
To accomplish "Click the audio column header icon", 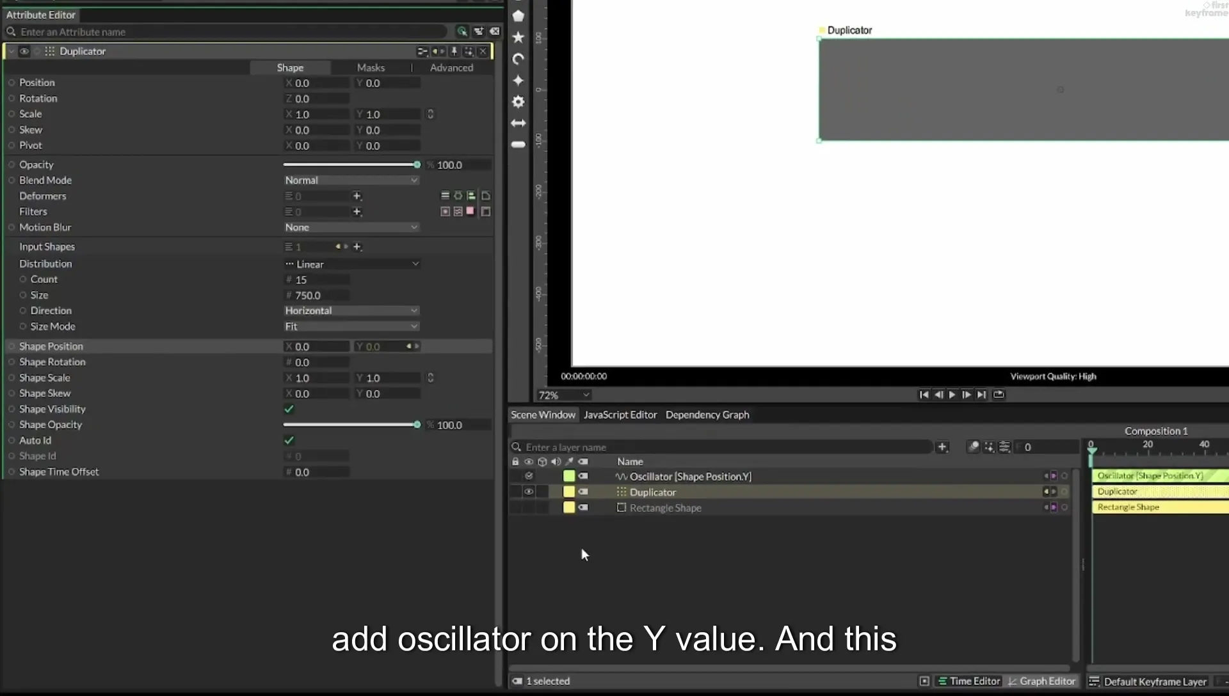I will [556, 462].
